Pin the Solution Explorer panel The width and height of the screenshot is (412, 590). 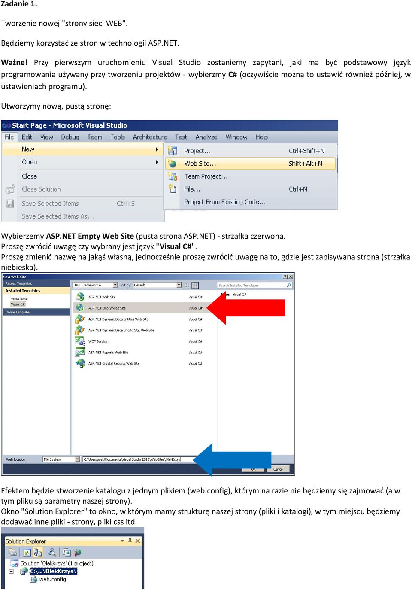tap(130, 541)
